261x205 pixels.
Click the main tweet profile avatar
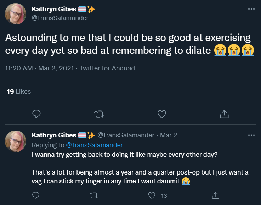(16, 14)
